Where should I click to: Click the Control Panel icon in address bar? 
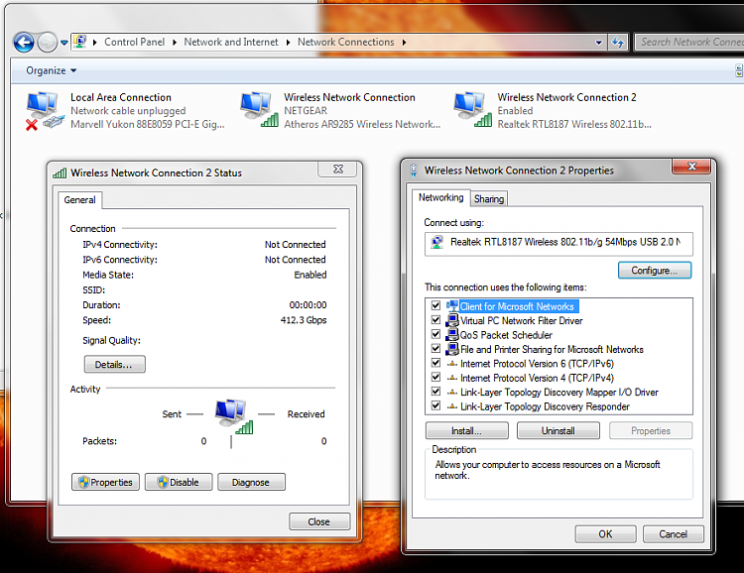[x=79, y=42]
